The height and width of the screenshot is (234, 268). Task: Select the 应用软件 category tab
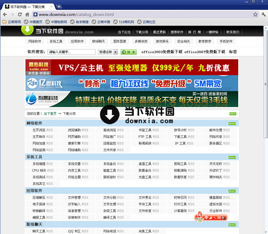[x=77, y=41]
